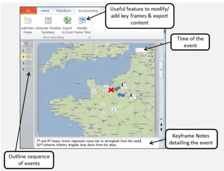Screen dimensions: 224x171
Task: Go to previous slide button
Action: pyautogui.click(x=161, y=125)
